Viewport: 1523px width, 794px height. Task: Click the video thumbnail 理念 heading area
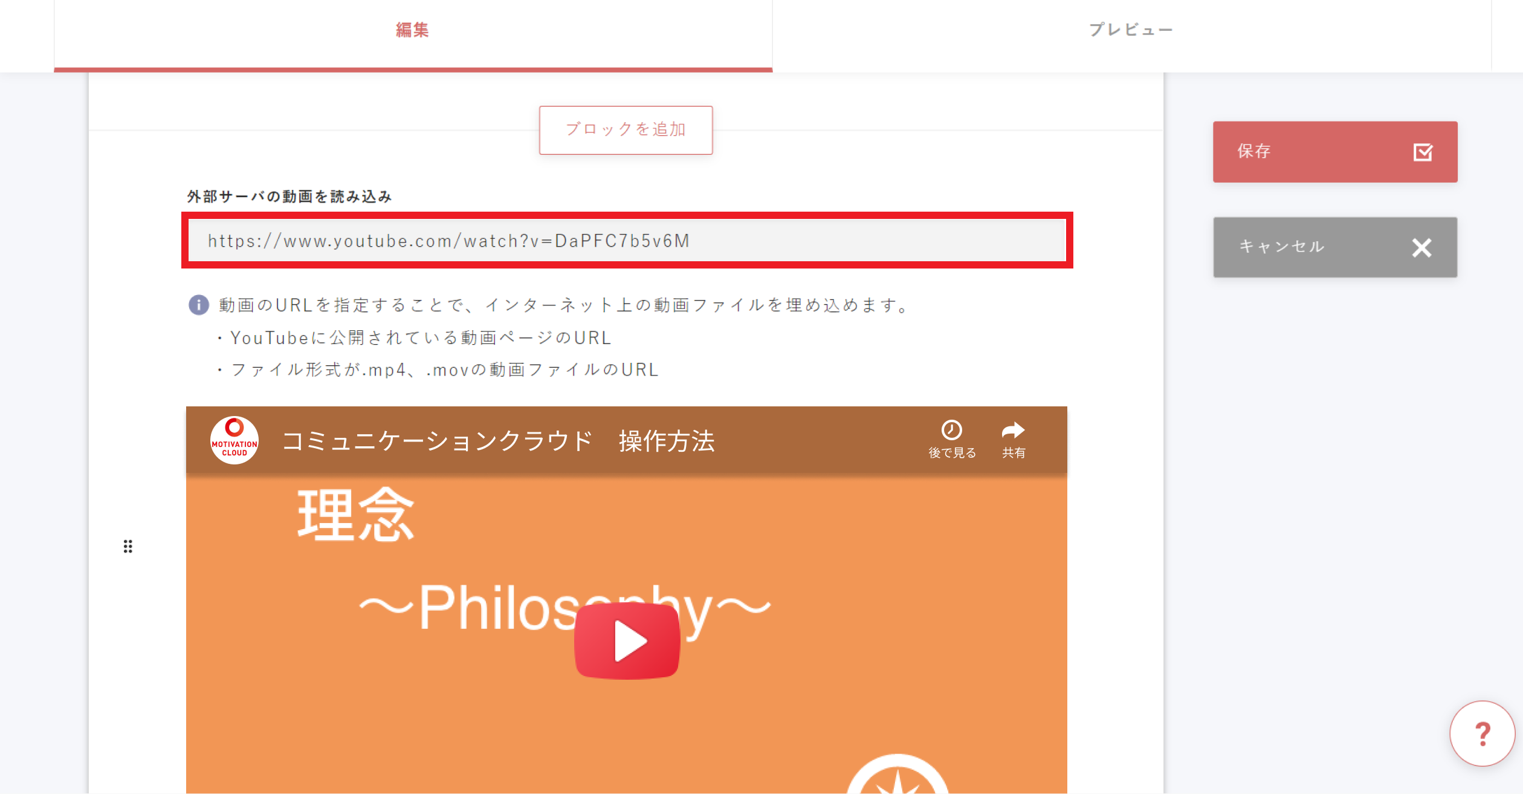(356, 515)
